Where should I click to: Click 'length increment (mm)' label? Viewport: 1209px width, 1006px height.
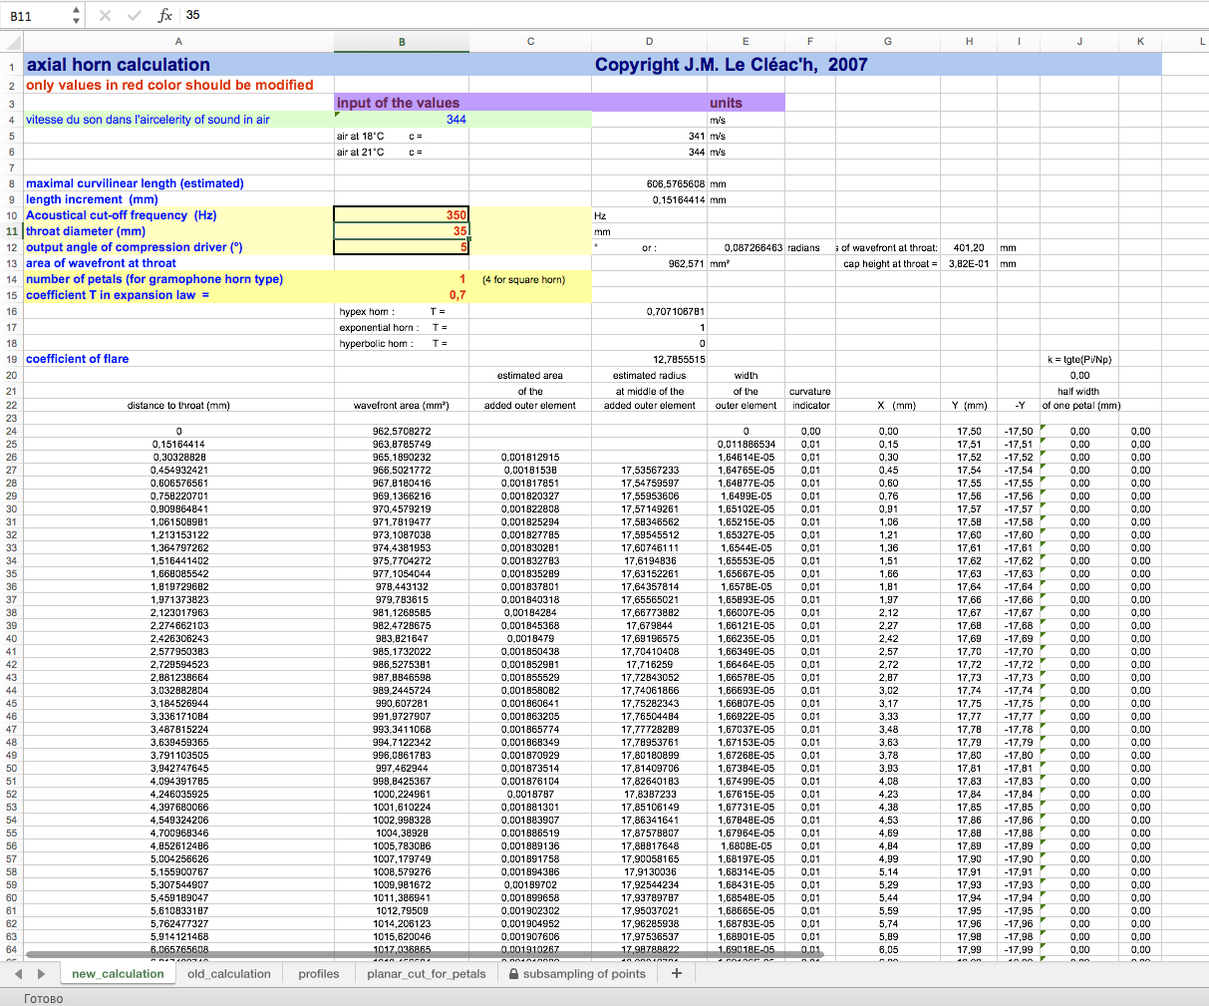click(92, 199)
